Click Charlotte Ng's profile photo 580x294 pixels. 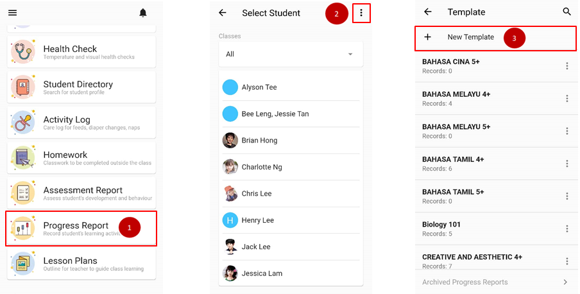(x=230, y=167)
